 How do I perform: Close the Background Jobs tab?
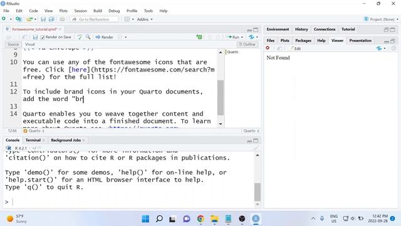(83, 140)
